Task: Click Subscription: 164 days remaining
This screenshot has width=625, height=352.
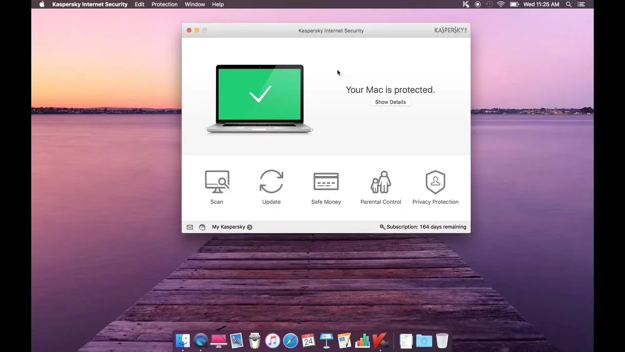Action: (x=426, y=227)
